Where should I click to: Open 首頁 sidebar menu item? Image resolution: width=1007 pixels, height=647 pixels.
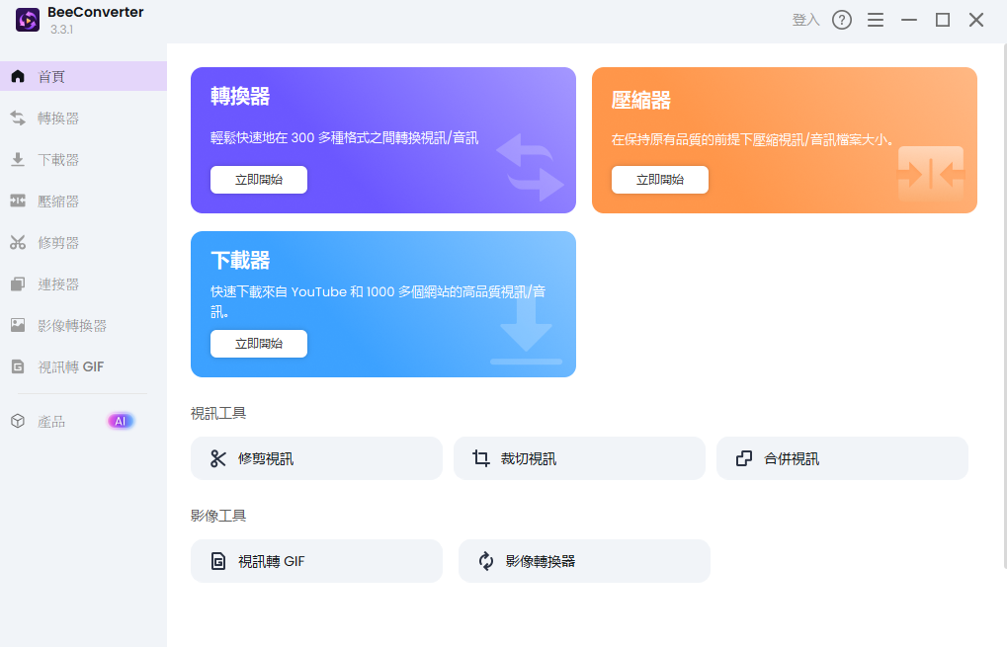pos(83,76)
